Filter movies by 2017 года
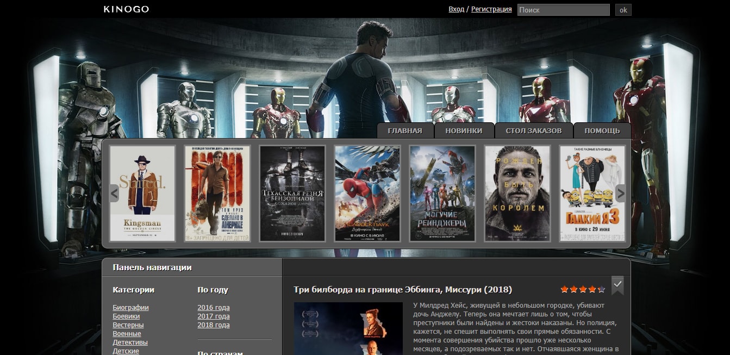Viewport: 730px width, 355px height. pyautogui.click(x=213, y=316)
